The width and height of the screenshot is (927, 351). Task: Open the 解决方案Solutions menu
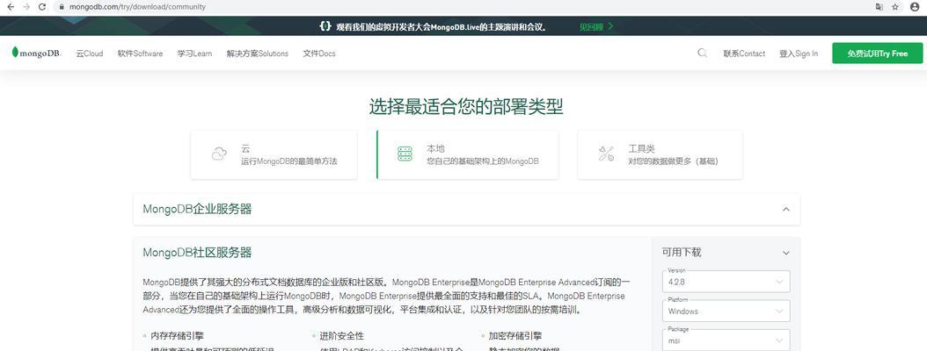257,54
